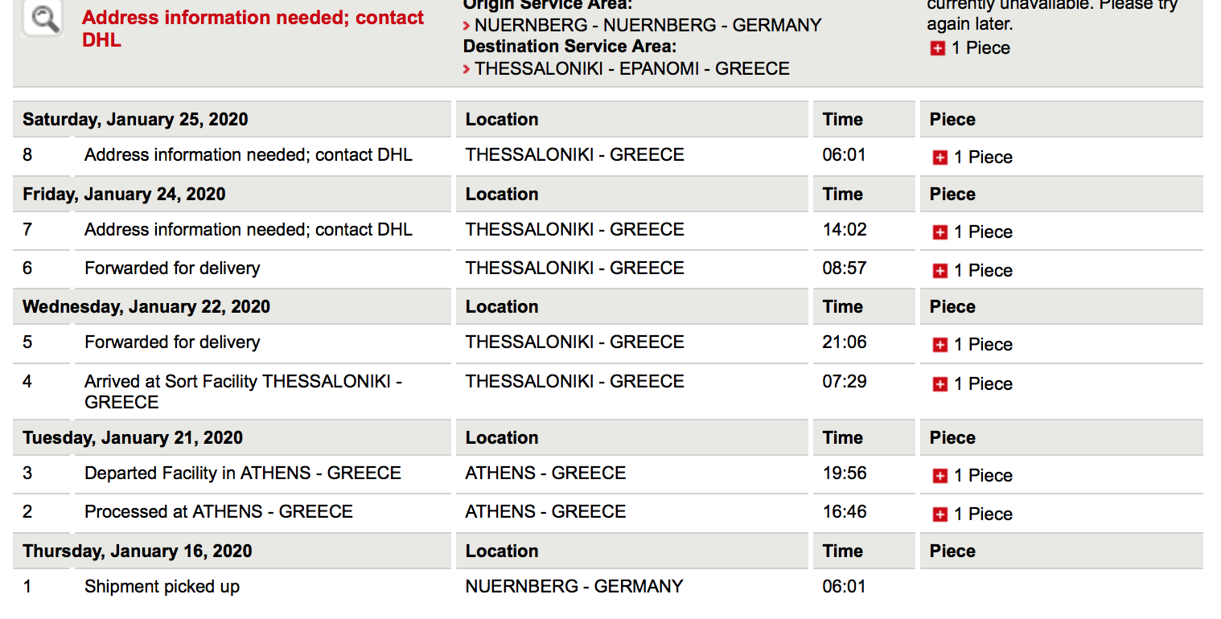Select the Saturday, January 25, 2020 date header
The width and height of the screenshot is (1221, 619).
point(135,120)
